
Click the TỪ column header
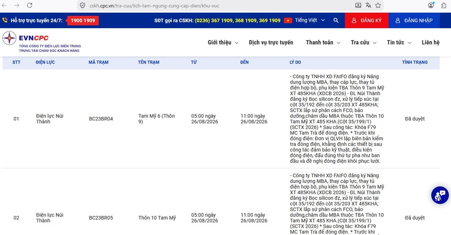click(x=194, y=62)
